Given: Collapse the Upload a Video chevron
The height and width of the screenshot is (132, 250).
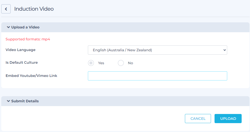Looking at the screenshot, I should 8,27.
